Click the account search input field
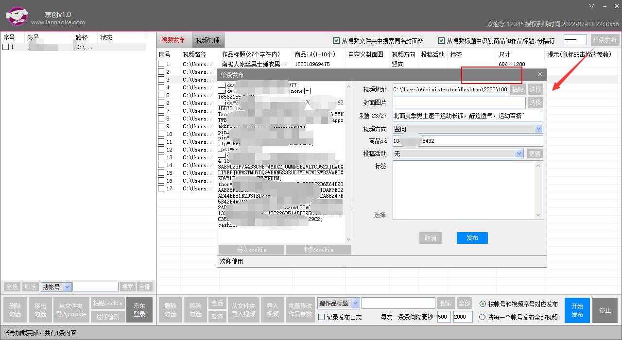This screenshot has width=622, height=340. pyautogui.click(x=95, y=287)
